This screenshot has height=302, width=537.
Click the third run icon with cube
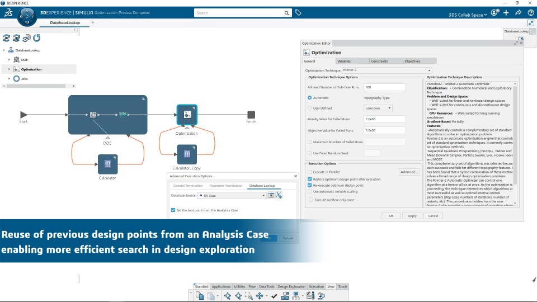pos(26,37)
